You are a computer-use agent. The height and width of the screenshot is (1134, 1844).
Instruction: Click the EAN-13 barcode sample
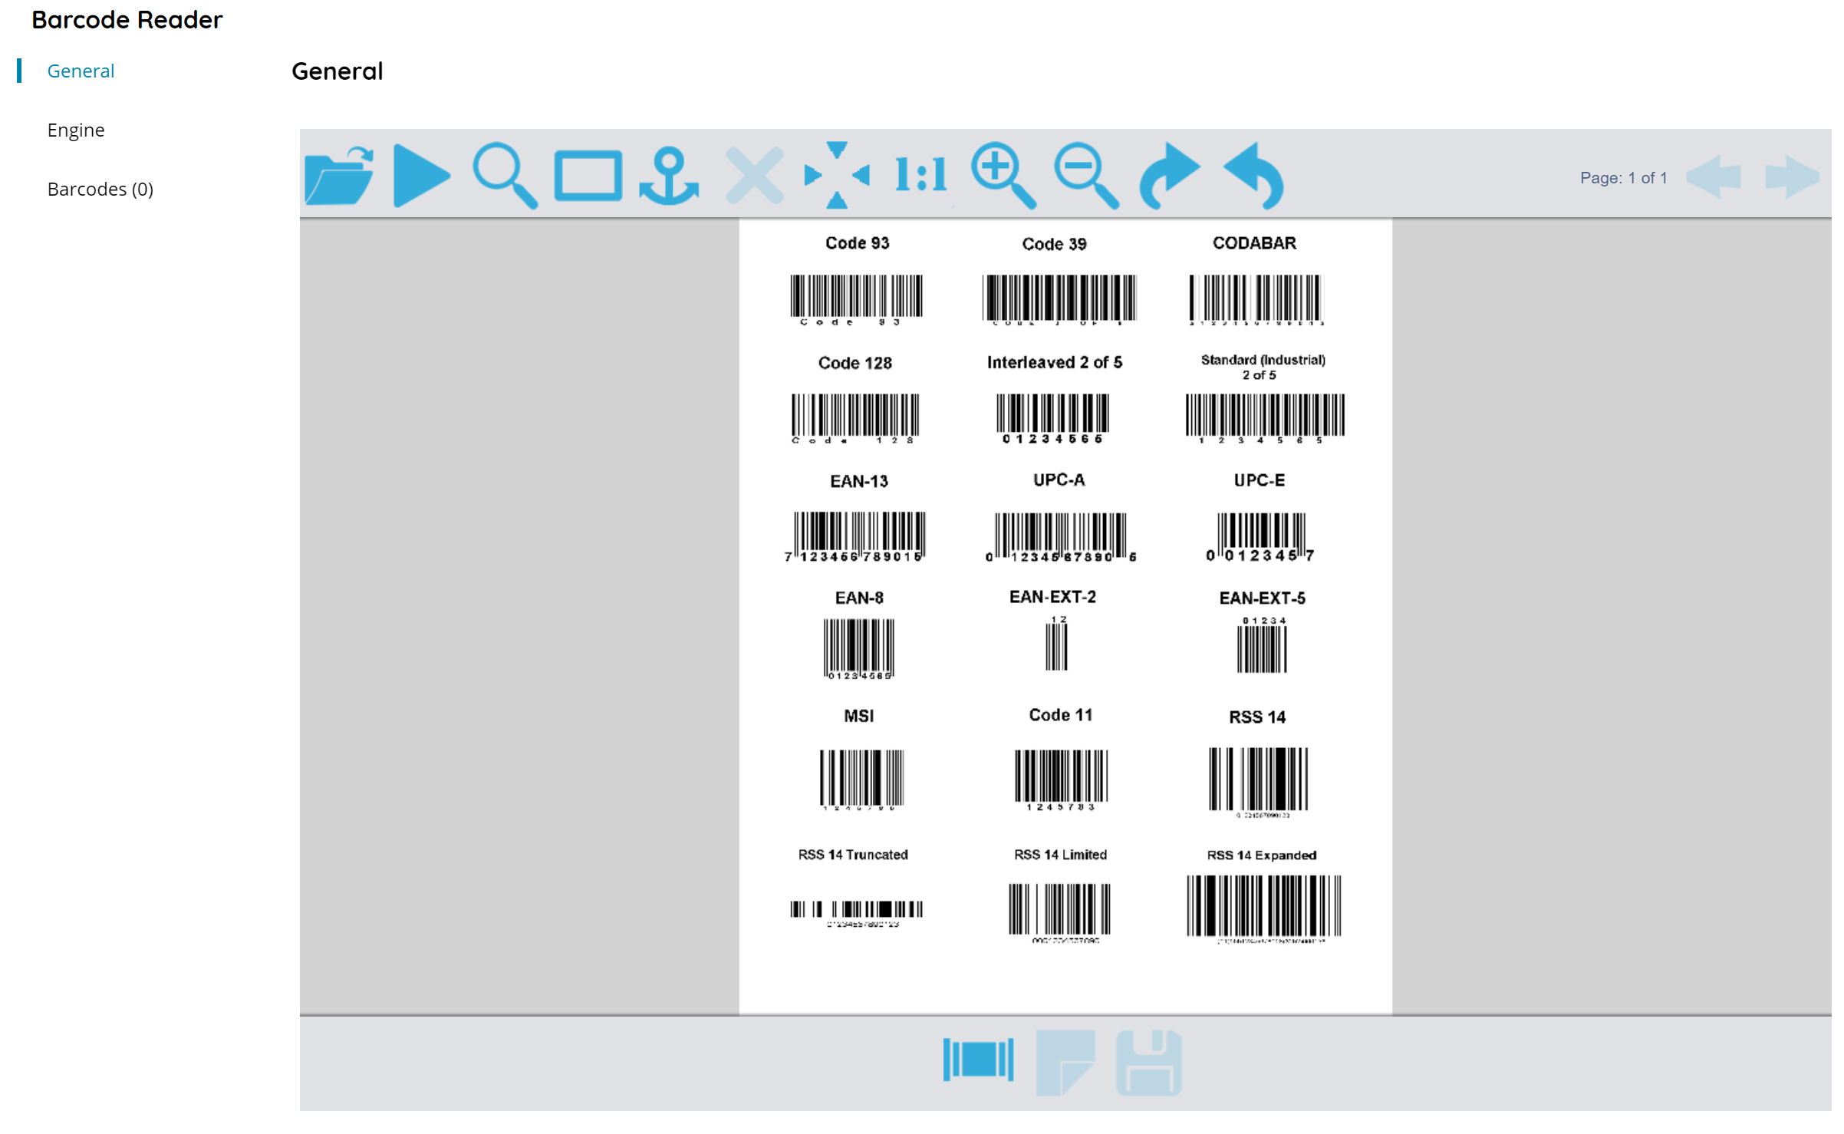(x=855, y=537)
